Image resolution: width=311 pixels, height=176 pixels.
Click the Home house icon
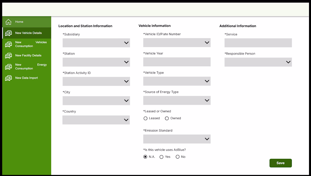point(8,22)
